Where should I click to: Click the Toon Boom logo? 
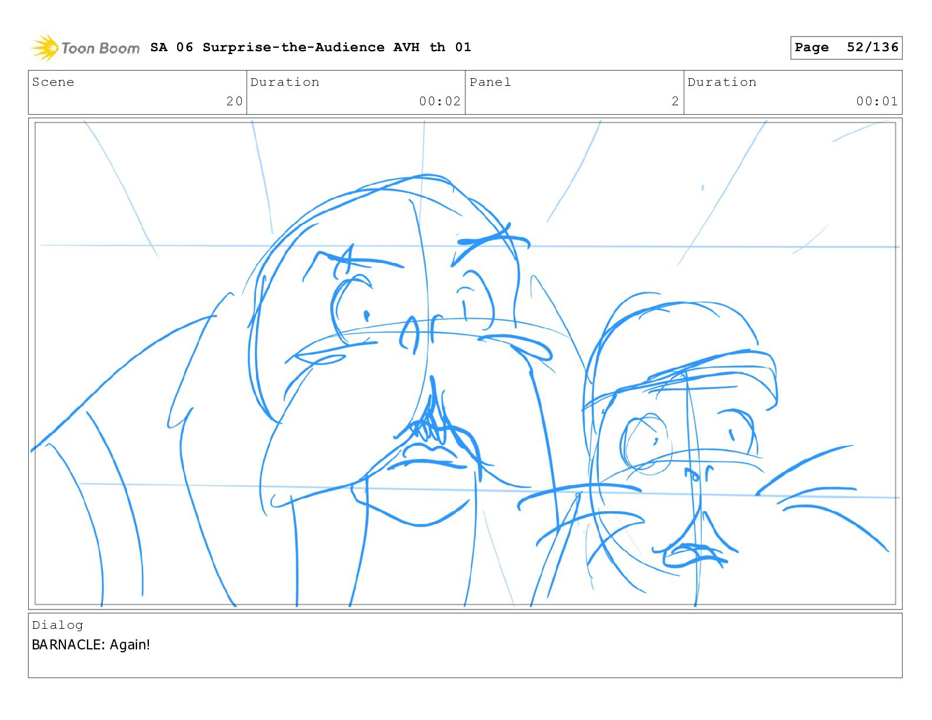coord(85,48)
